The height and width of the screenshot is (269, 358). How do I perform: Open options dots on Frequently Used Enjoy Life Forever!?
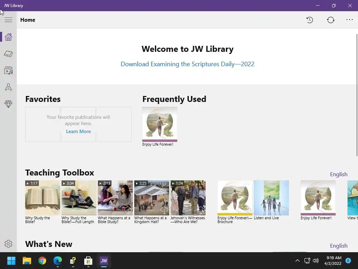(171, 110)
